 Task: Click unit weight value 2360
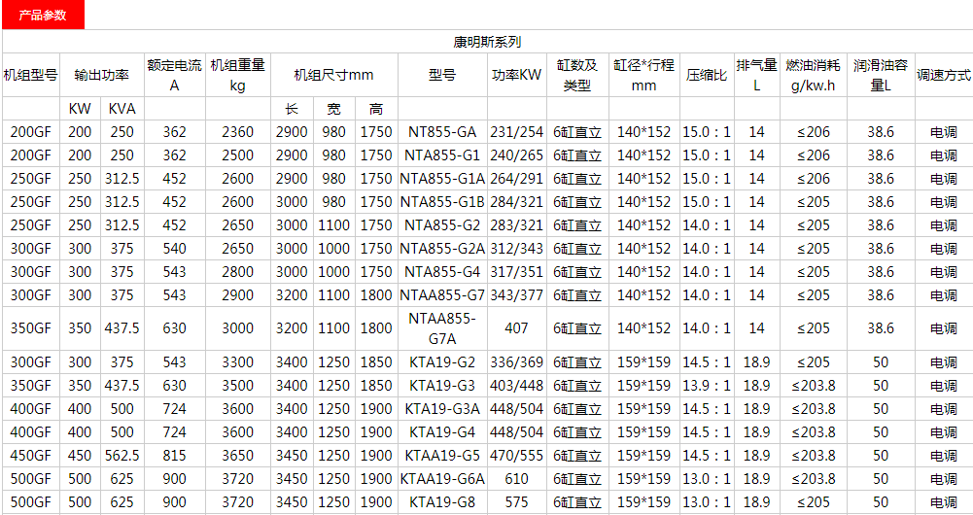[238, 132]
